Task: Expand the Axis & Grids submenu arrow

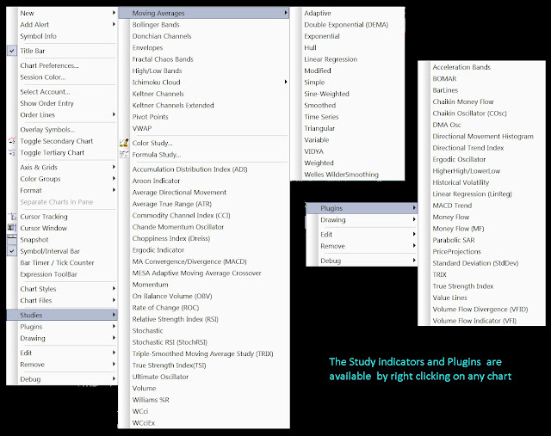Action: coord(114,167)
